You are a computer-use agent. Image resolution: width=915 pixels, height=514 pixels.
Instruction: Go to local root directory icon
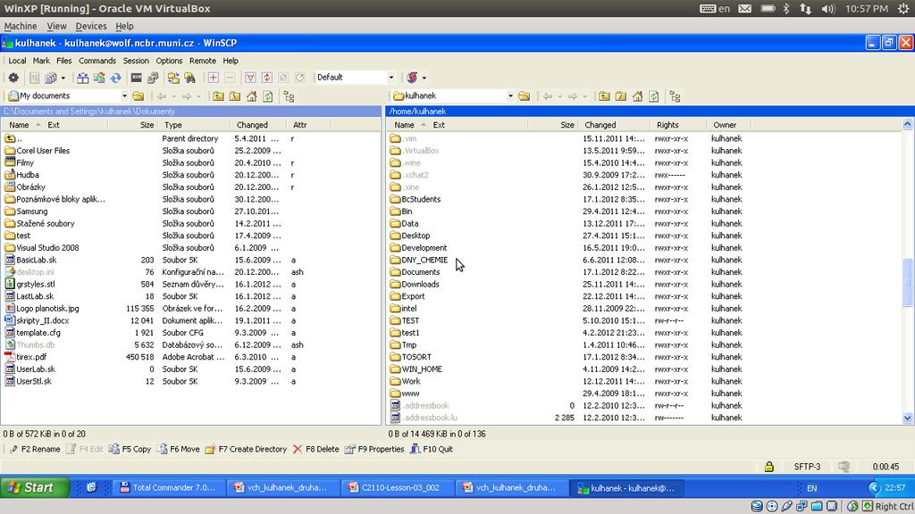235,96
